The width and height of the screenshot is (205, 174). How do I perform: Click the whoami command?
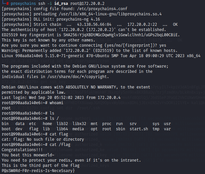56,103
